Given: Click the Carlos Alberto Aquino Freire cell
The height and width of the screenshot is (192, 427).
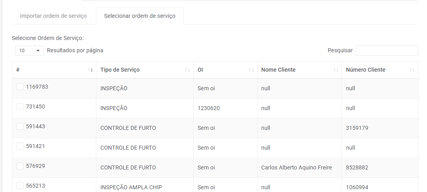Looking at the screenshot, I should pyautogui.click(x=296, y=167).
